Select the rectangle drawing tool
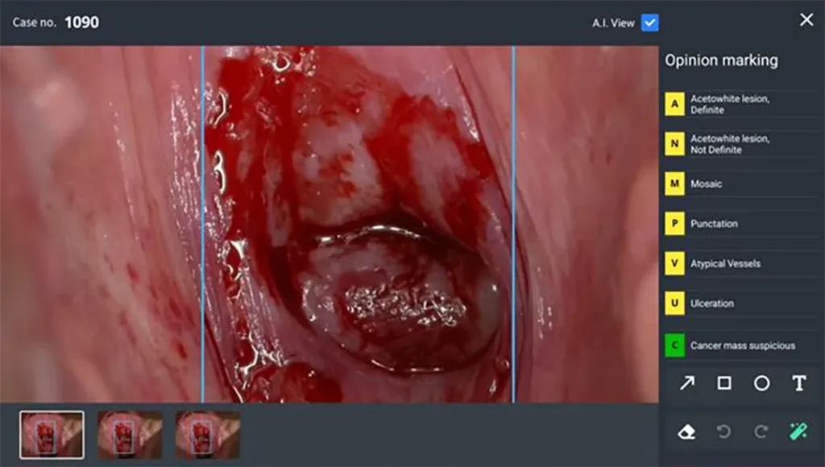 click(x=724, y=383)
